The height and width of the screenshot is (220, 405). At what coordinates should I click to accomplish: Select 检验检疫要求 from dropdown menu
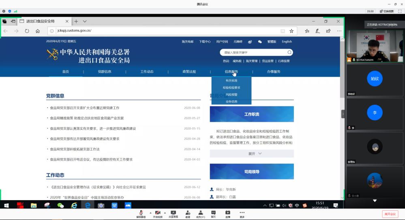(231, 88)
